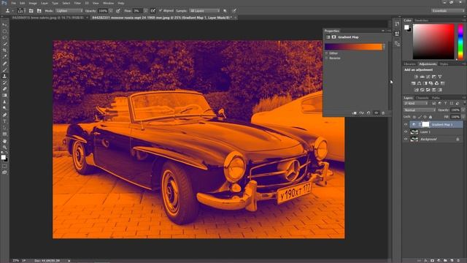The width and height of the screenshot is (467, 263).
Task: Open the File menu
Action: 13,3
